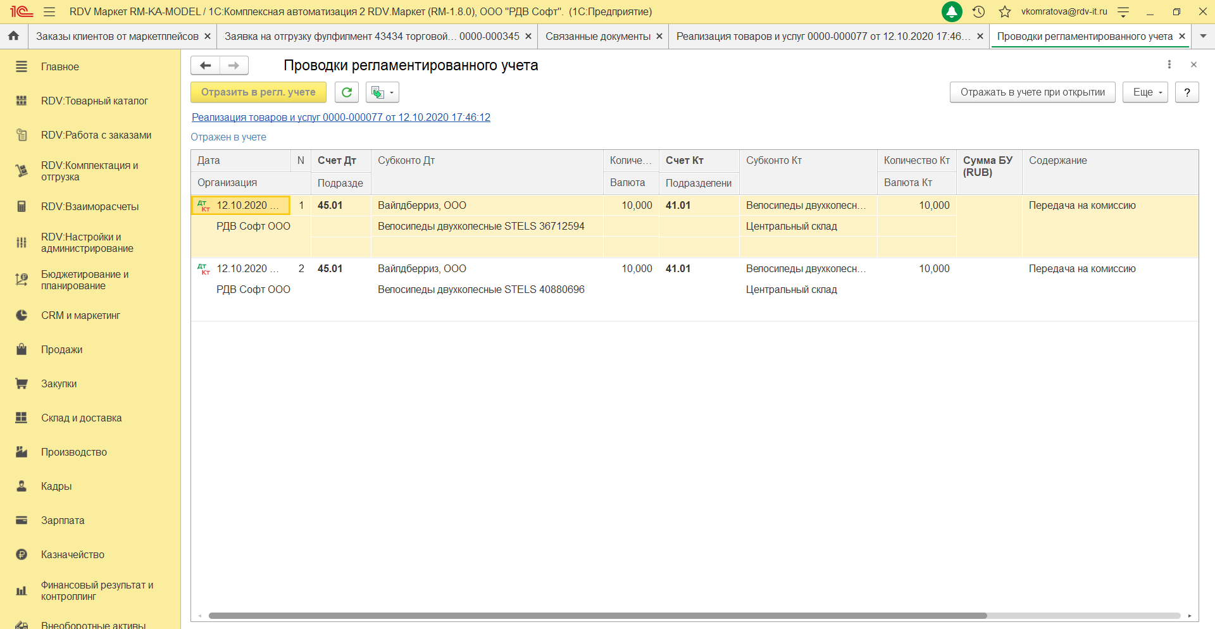Click the Внеоборотные активы icon
Viewport: 1215px width, 629px height.
click(22, 625)
